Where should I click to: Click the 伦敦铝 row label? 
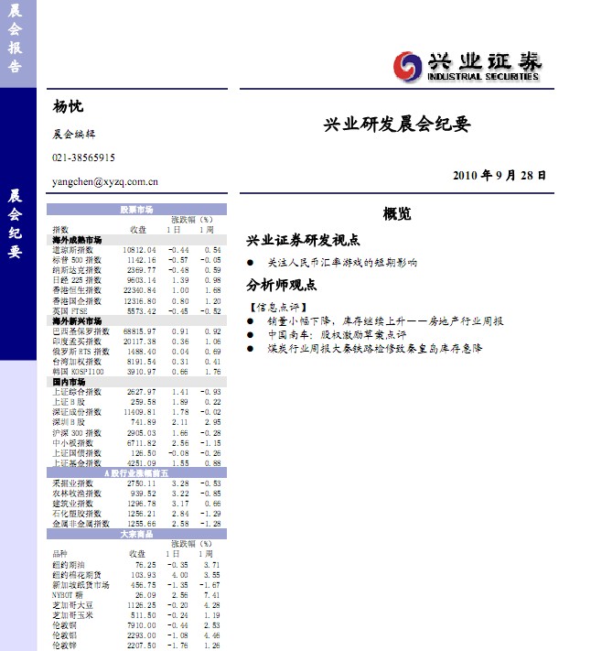64,635
